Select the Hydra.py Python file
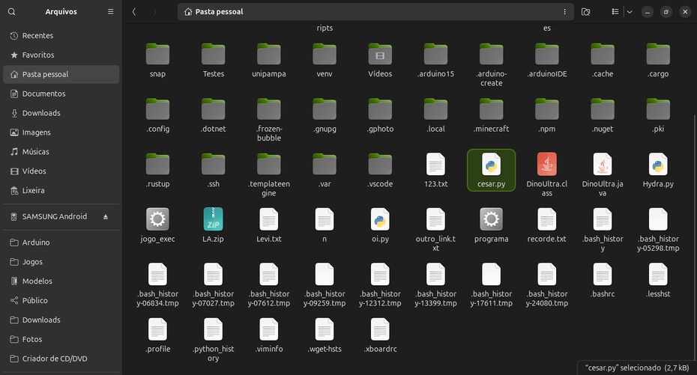697x375 pixels. [658, 171]
